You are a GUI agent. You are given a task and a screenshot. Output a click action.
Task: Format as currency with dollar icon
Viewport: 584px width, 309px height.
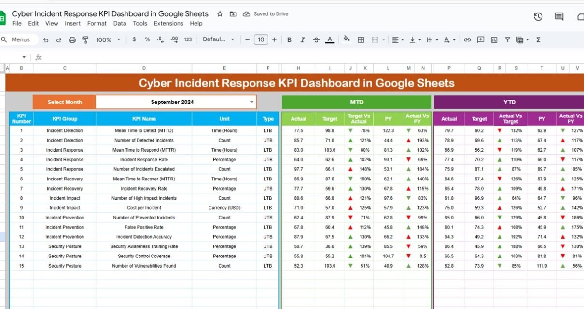[x=134, y=40]
